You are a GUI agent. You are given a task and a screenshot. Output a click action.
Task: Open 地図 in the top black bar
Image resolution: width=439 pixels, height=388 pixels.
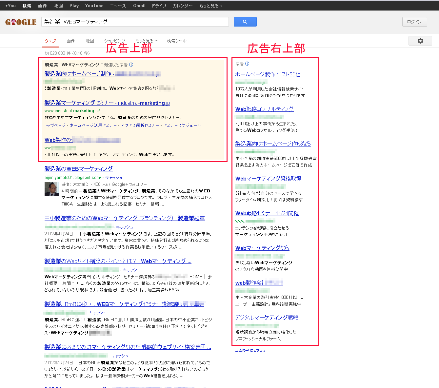pyautogui.click(x=58, y=6)
